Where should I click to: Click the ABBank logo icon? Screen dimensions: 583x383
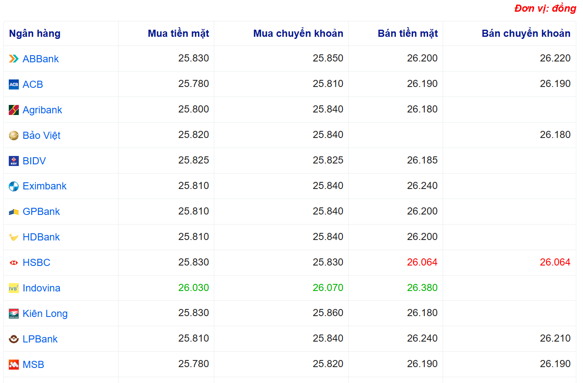click(x=14, y=59)
